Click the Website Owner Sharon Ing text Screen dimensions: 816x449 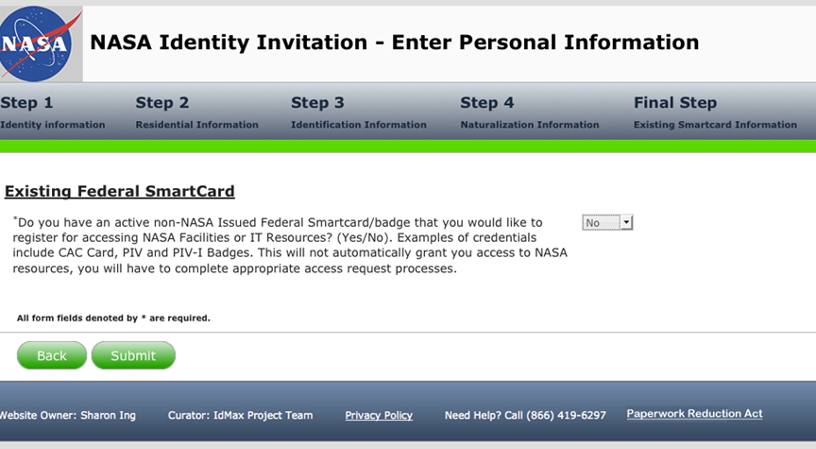[67, 415]
